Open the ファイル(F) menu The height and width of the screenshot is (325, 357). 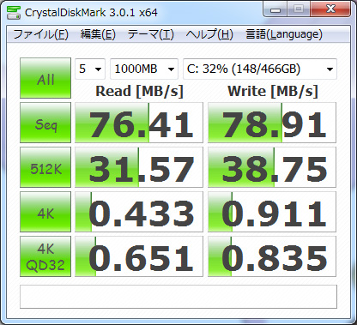(x=40, y=34)
